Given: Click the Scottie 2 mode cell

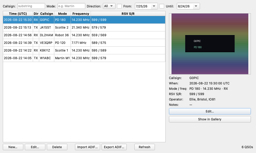Looking at the screenshot, I should pyautogui.click(x=62, y=28).
